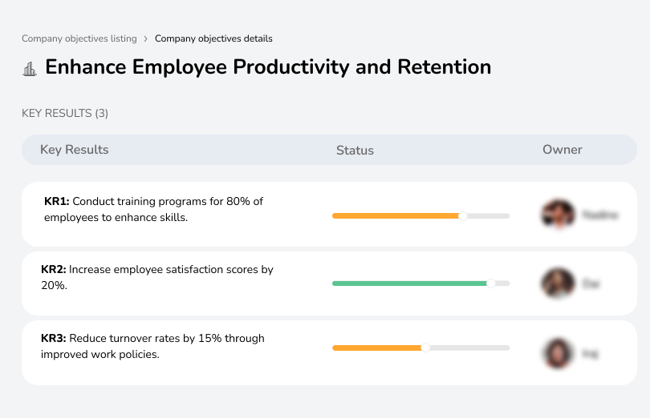Click the Owner column header
The width and height of the screenshot is (650, 418).
pyautogui.click(x=562, y=150)
